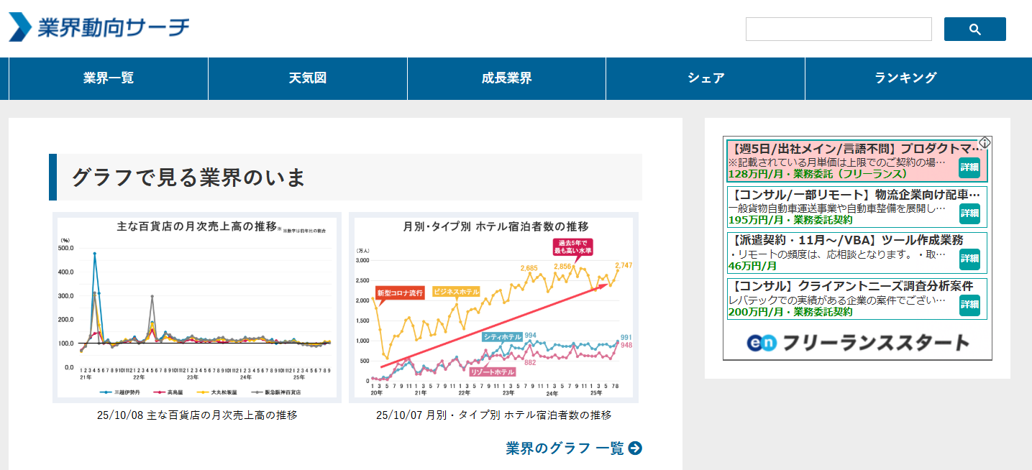Open the 成長業界 section

(x=506, y=78)
